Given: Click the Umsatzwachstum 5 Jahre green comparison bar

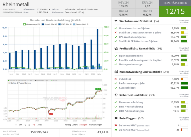Looking at the screenshot, I should [x=184, y=28].
